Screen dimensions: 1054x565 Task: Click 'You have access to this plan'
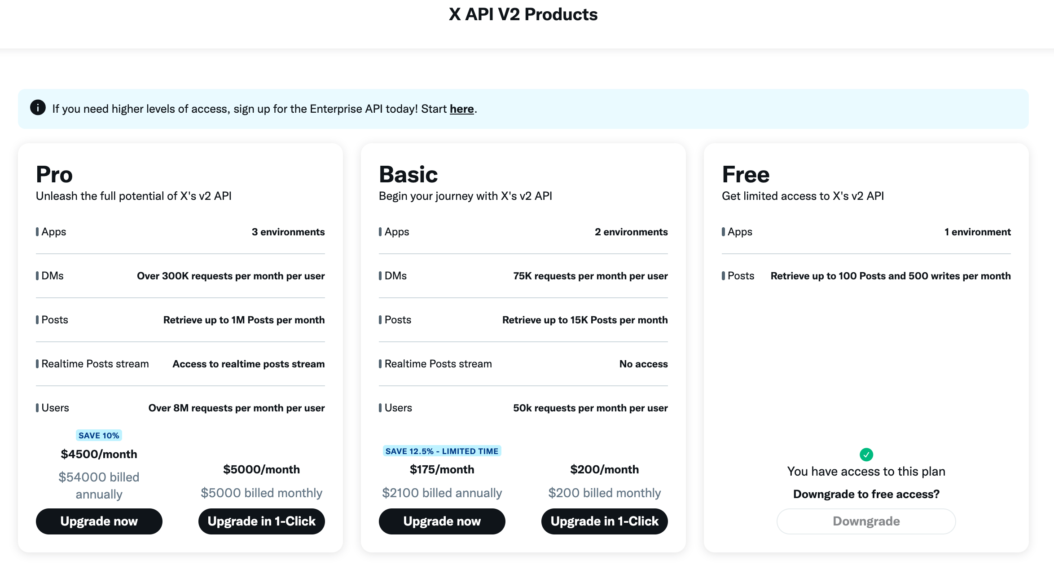tap(866, 471)
